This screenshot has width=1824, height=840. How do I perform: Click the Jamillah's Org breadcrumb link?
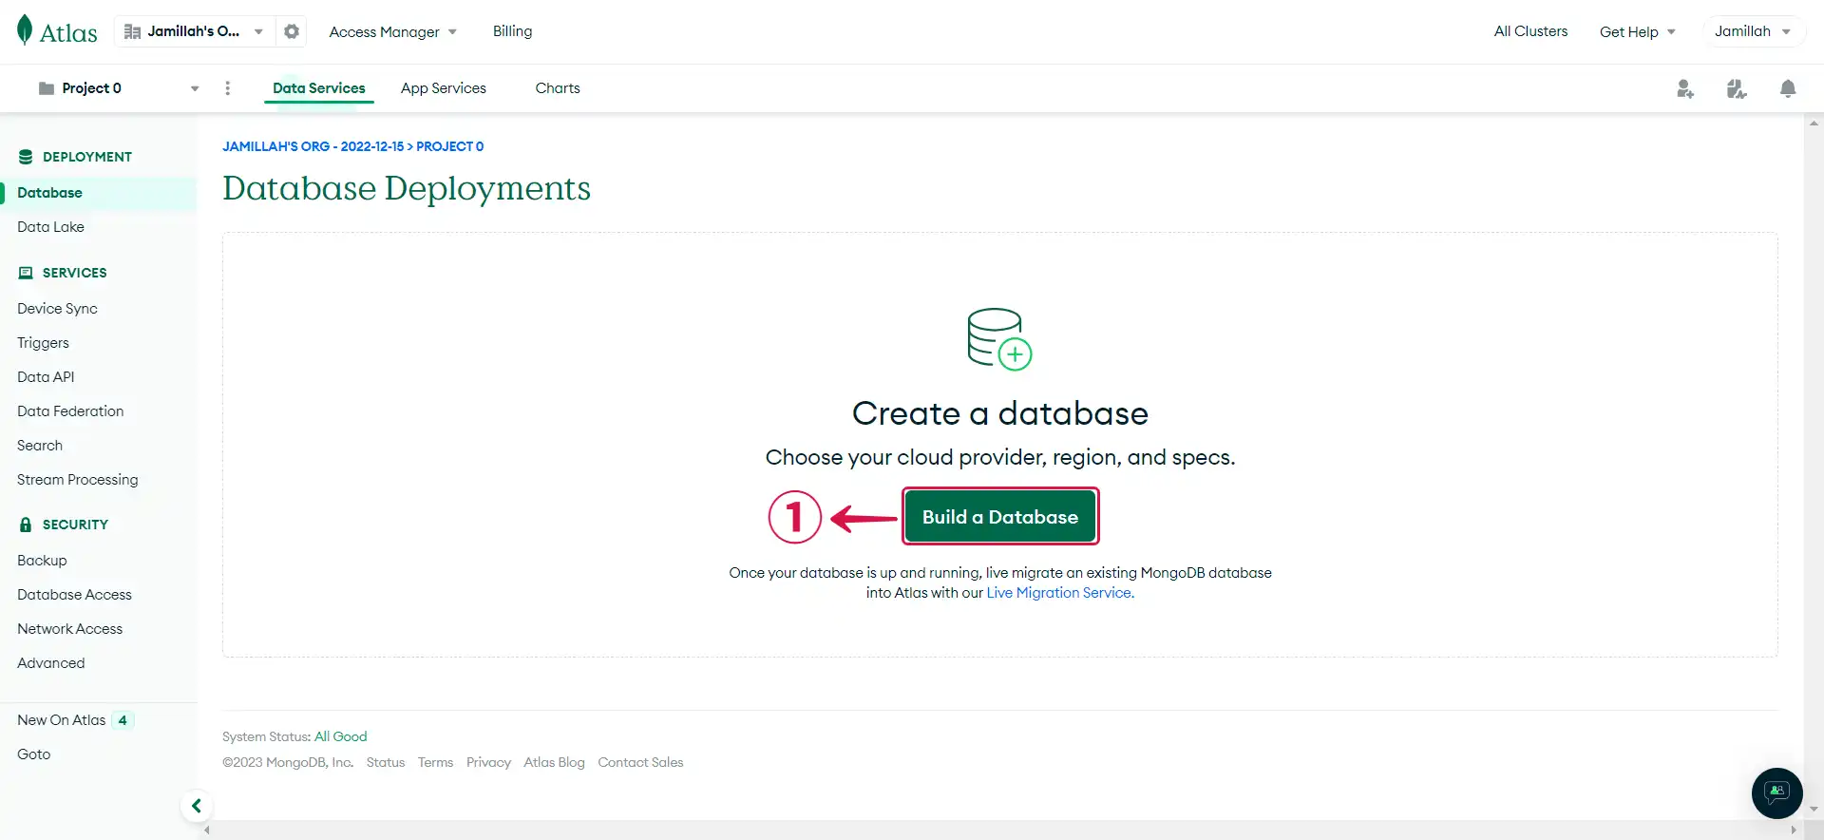(x=313, y=146)
